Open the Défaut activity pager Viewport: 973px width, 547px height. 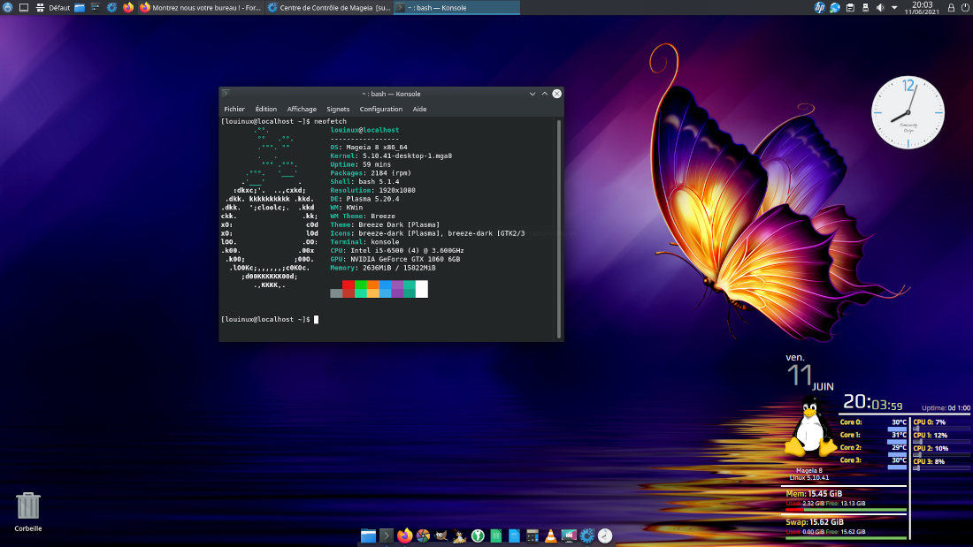click(53, 7)
